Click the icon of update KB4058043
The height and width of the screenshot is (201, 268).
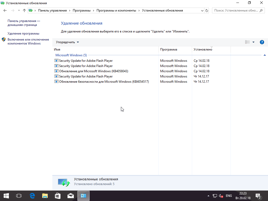(57, 71)
